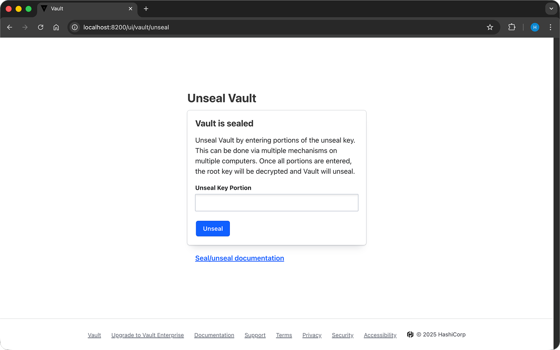Open the Upgrade to Vault Enterprise link
The height and width of the screenshot is (350, 560).
pyautogui.click(x=147, y=335)
